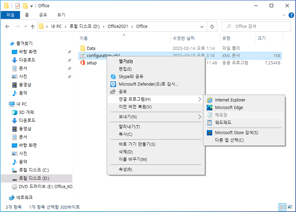Click 속성(R) in context menu
The height and width of the screenshot is (212, 296).
click(156, 169)
